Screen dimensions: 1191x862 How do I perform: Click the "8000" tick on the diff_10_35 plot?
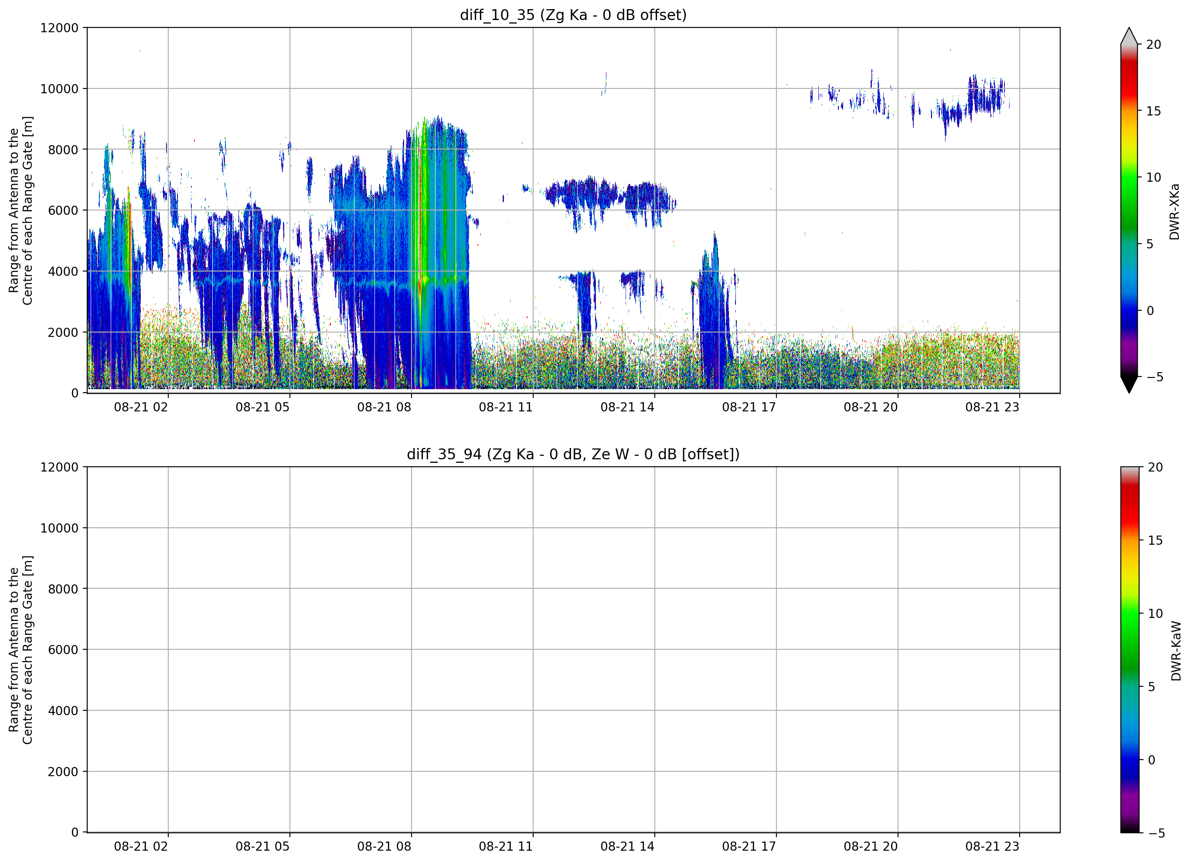[x=63, y=149]
